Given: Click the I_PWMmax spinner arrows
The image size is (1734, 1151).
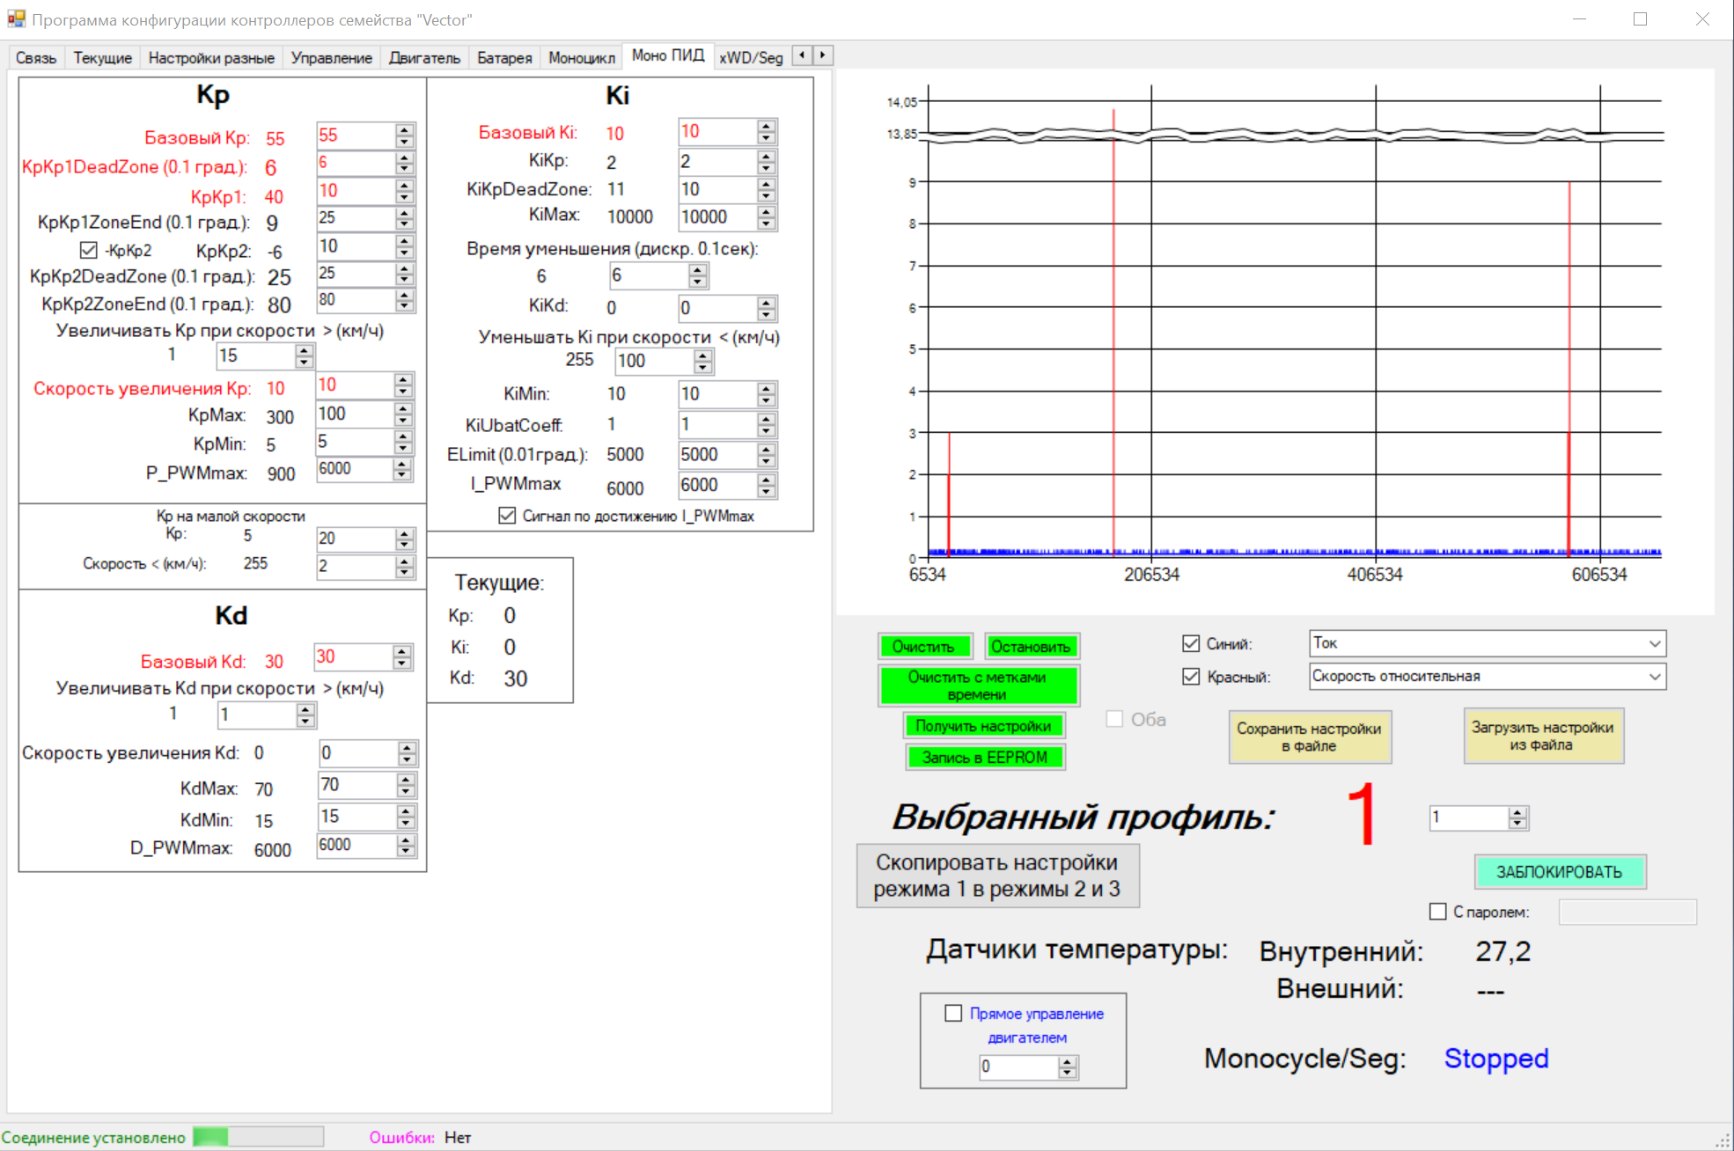Looking at the screenshot, I should tap(767, 485).
